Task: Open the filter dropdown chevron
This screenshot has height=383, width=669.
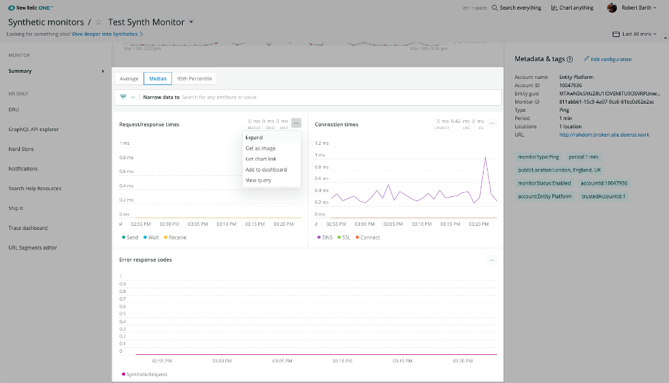Action: point(133,97)
